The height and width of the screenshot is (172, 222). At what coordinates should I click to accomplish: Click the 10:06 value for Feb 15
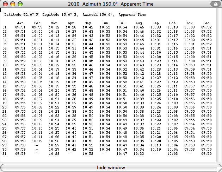[x=37, y=86]
